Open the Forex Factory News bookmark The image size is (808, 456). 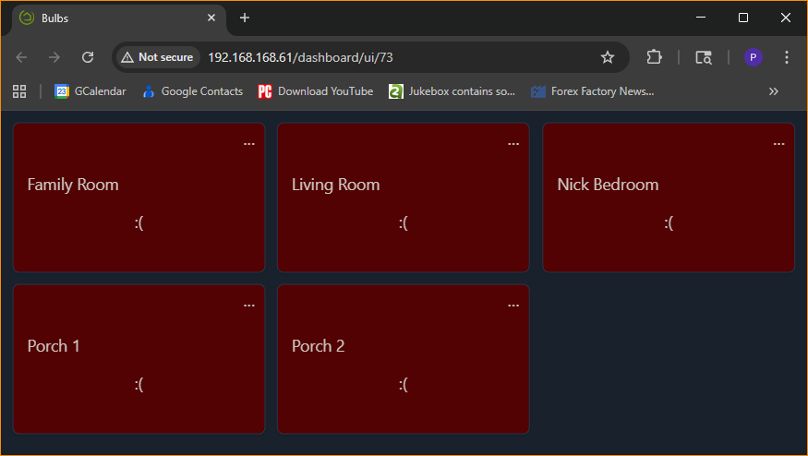coord(593,91)
